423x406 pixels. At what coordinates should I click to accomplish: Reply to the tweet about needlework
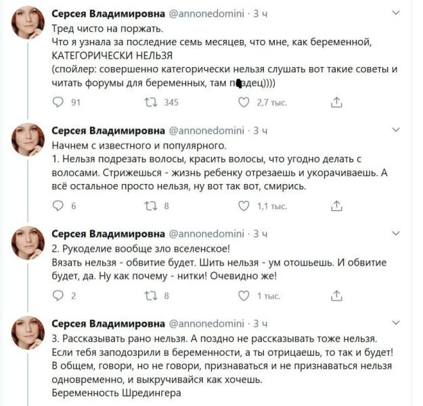(58, 296)
